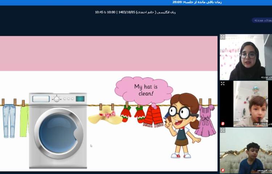Click the washing machine round dial knob
272x174 pixels.
[57, 99]
